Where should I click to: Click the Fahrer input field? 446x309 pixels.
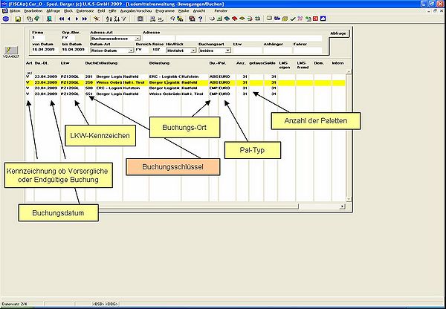point(308,51)
